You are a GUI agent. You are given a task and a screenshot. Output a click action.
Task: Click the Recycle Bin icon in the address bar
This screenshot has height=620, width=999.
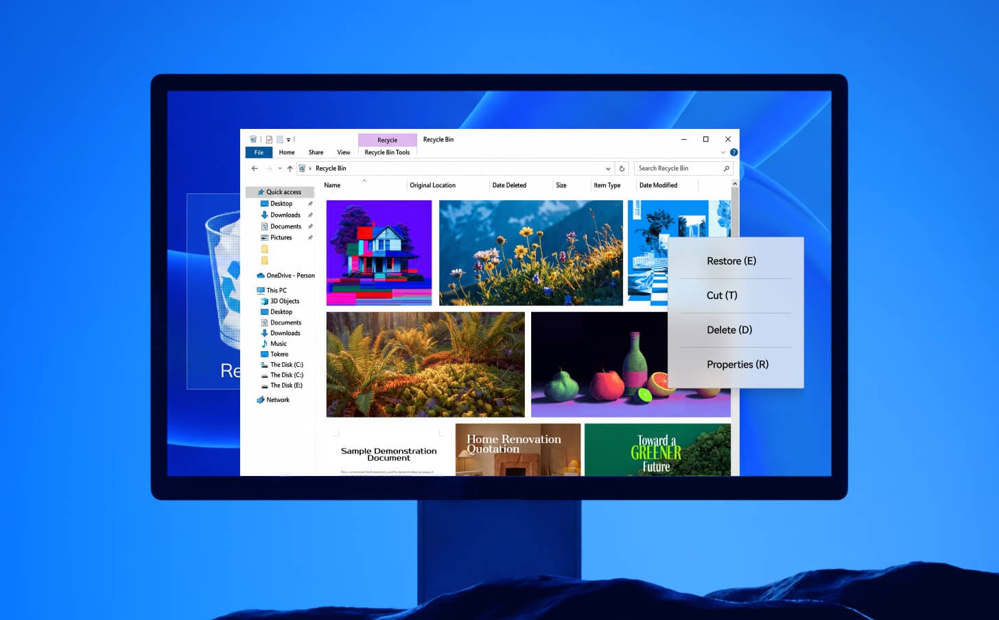coord(302,168)
